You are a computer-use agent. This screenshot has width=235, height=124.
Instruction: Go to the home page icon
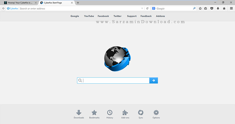[x=224, y=9]
